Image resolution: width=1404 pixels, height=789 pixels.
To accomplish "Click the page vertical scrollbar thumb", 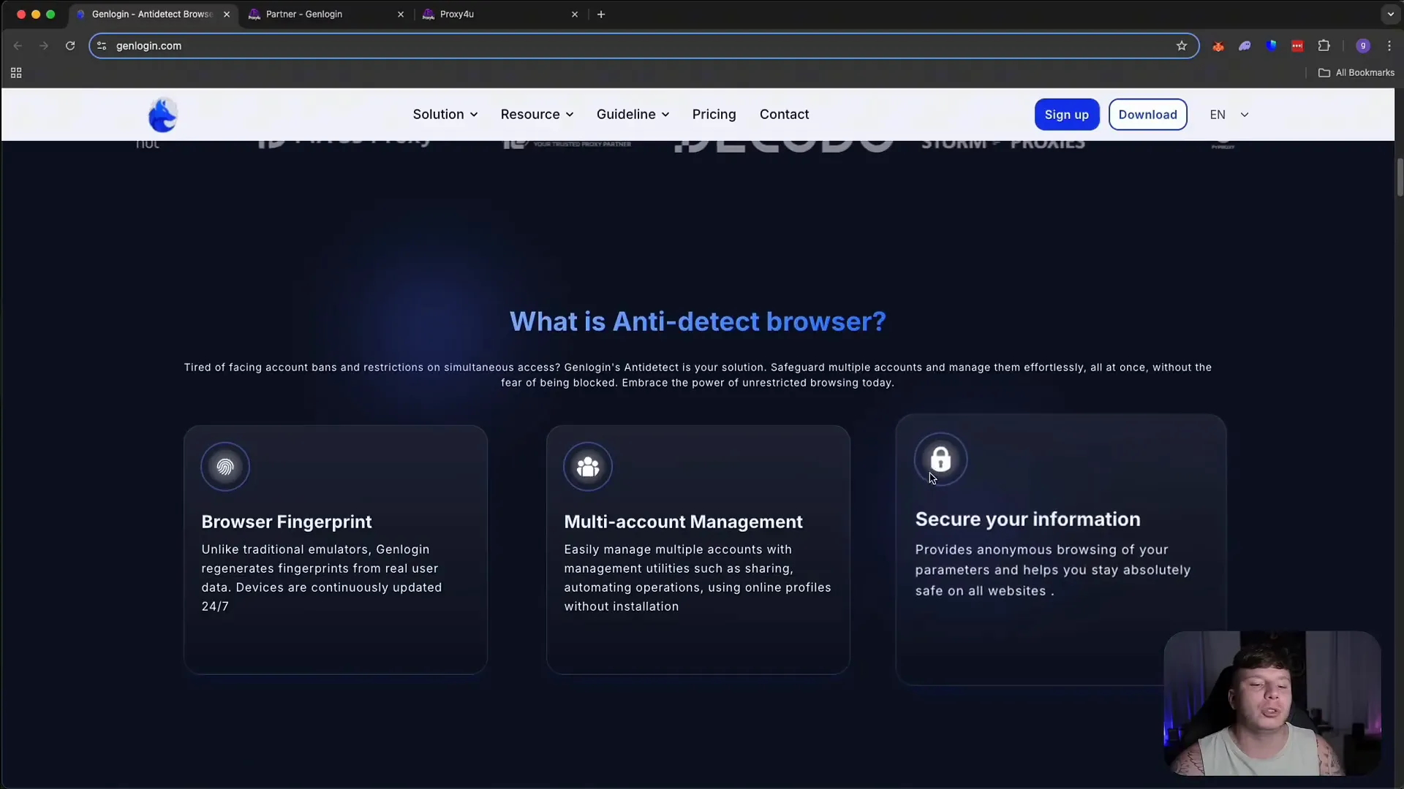I will (x=1400, y=178).
